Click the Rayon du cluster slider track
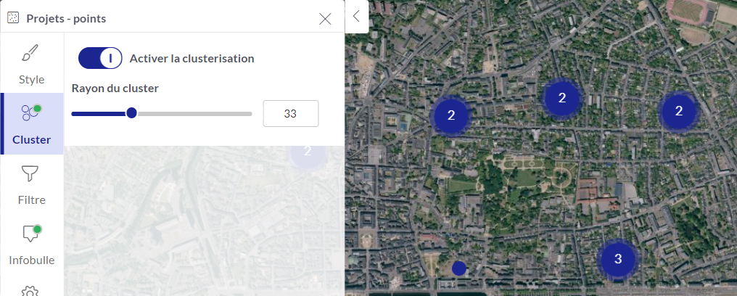Screen dimensions: 737x296 point(162,114)
